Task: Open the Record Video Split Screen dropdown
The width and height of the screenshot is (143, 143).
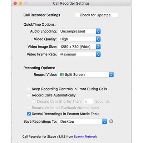Action: (x=86, y=75)
